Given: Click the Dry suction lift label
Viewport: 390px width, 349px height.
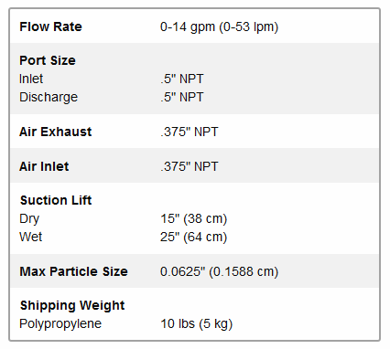Looking at the screenshot, I should click(x=29, y=219).
